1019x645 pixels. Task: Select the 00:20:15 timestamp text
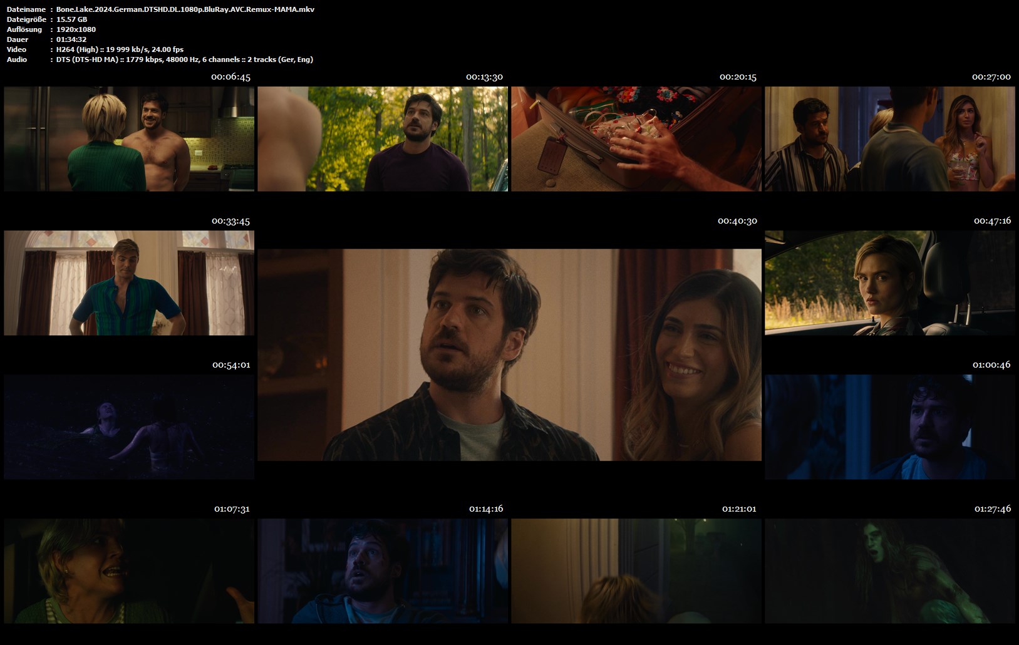738,77
